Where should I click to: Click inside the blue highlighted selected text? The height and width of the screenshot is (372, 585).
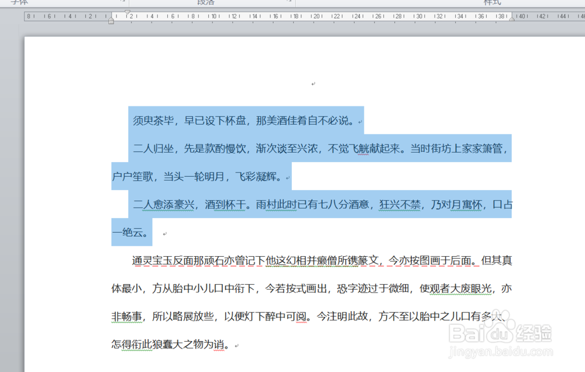pyautogui.click(x=292, y=149)
